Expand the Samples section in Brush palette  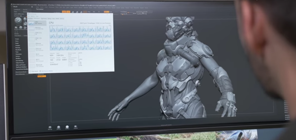[18, 45]
